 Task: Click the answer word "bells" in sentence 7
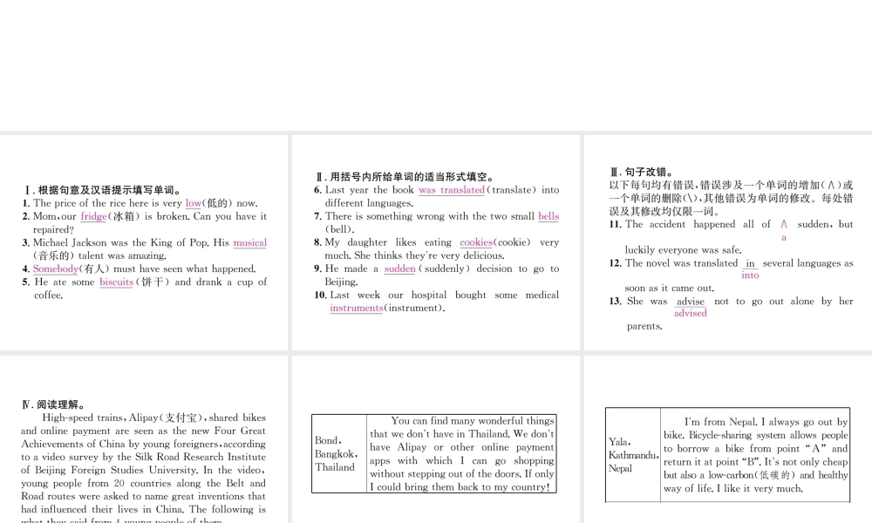tap(548, 216)
